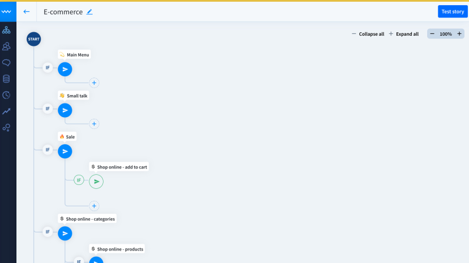
Task: Open the analytics trend sidebar icon
Action: click(6, 111)
